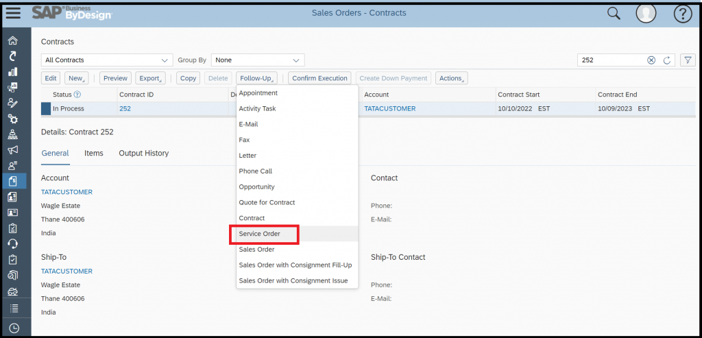
Task: Choose Phone Call from Follow-Up menu
Action: [x=256, y=171]
